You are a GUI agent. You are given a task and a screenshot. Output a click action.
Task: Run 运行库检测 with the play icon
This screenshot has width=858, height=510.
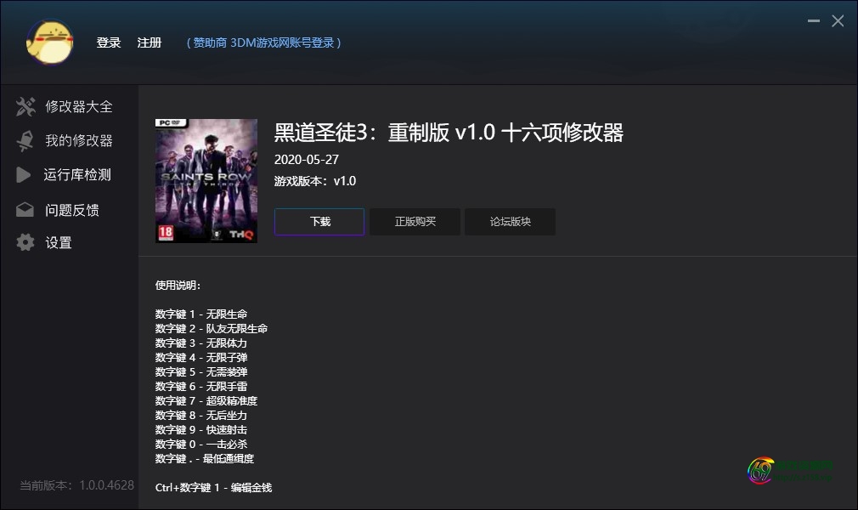[x=25, y=175]
